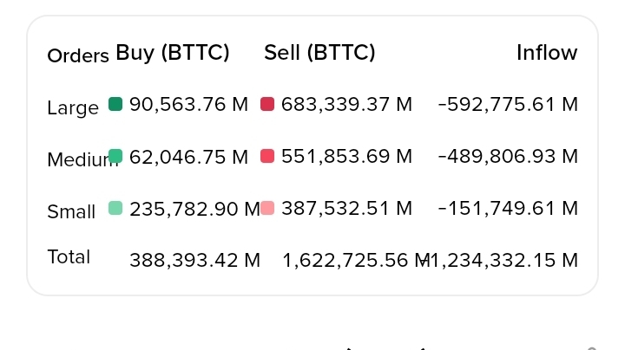
Task: Click the pink Small sell swatch
Action: pos(267,208)
